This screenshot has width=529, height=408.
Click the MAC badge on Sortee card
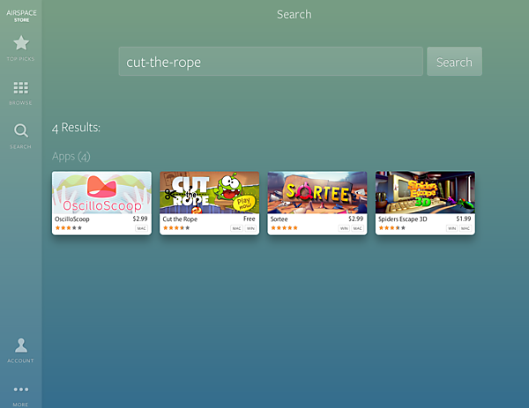click(x=358, y=228)
